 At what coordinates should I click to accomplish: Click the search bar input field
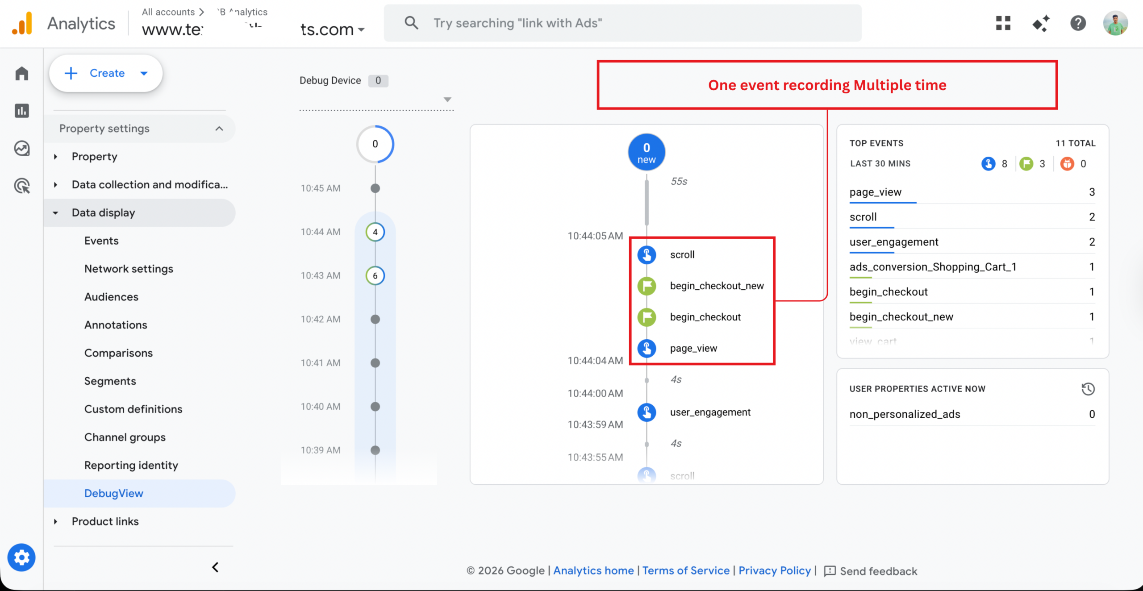pos(622,23)
